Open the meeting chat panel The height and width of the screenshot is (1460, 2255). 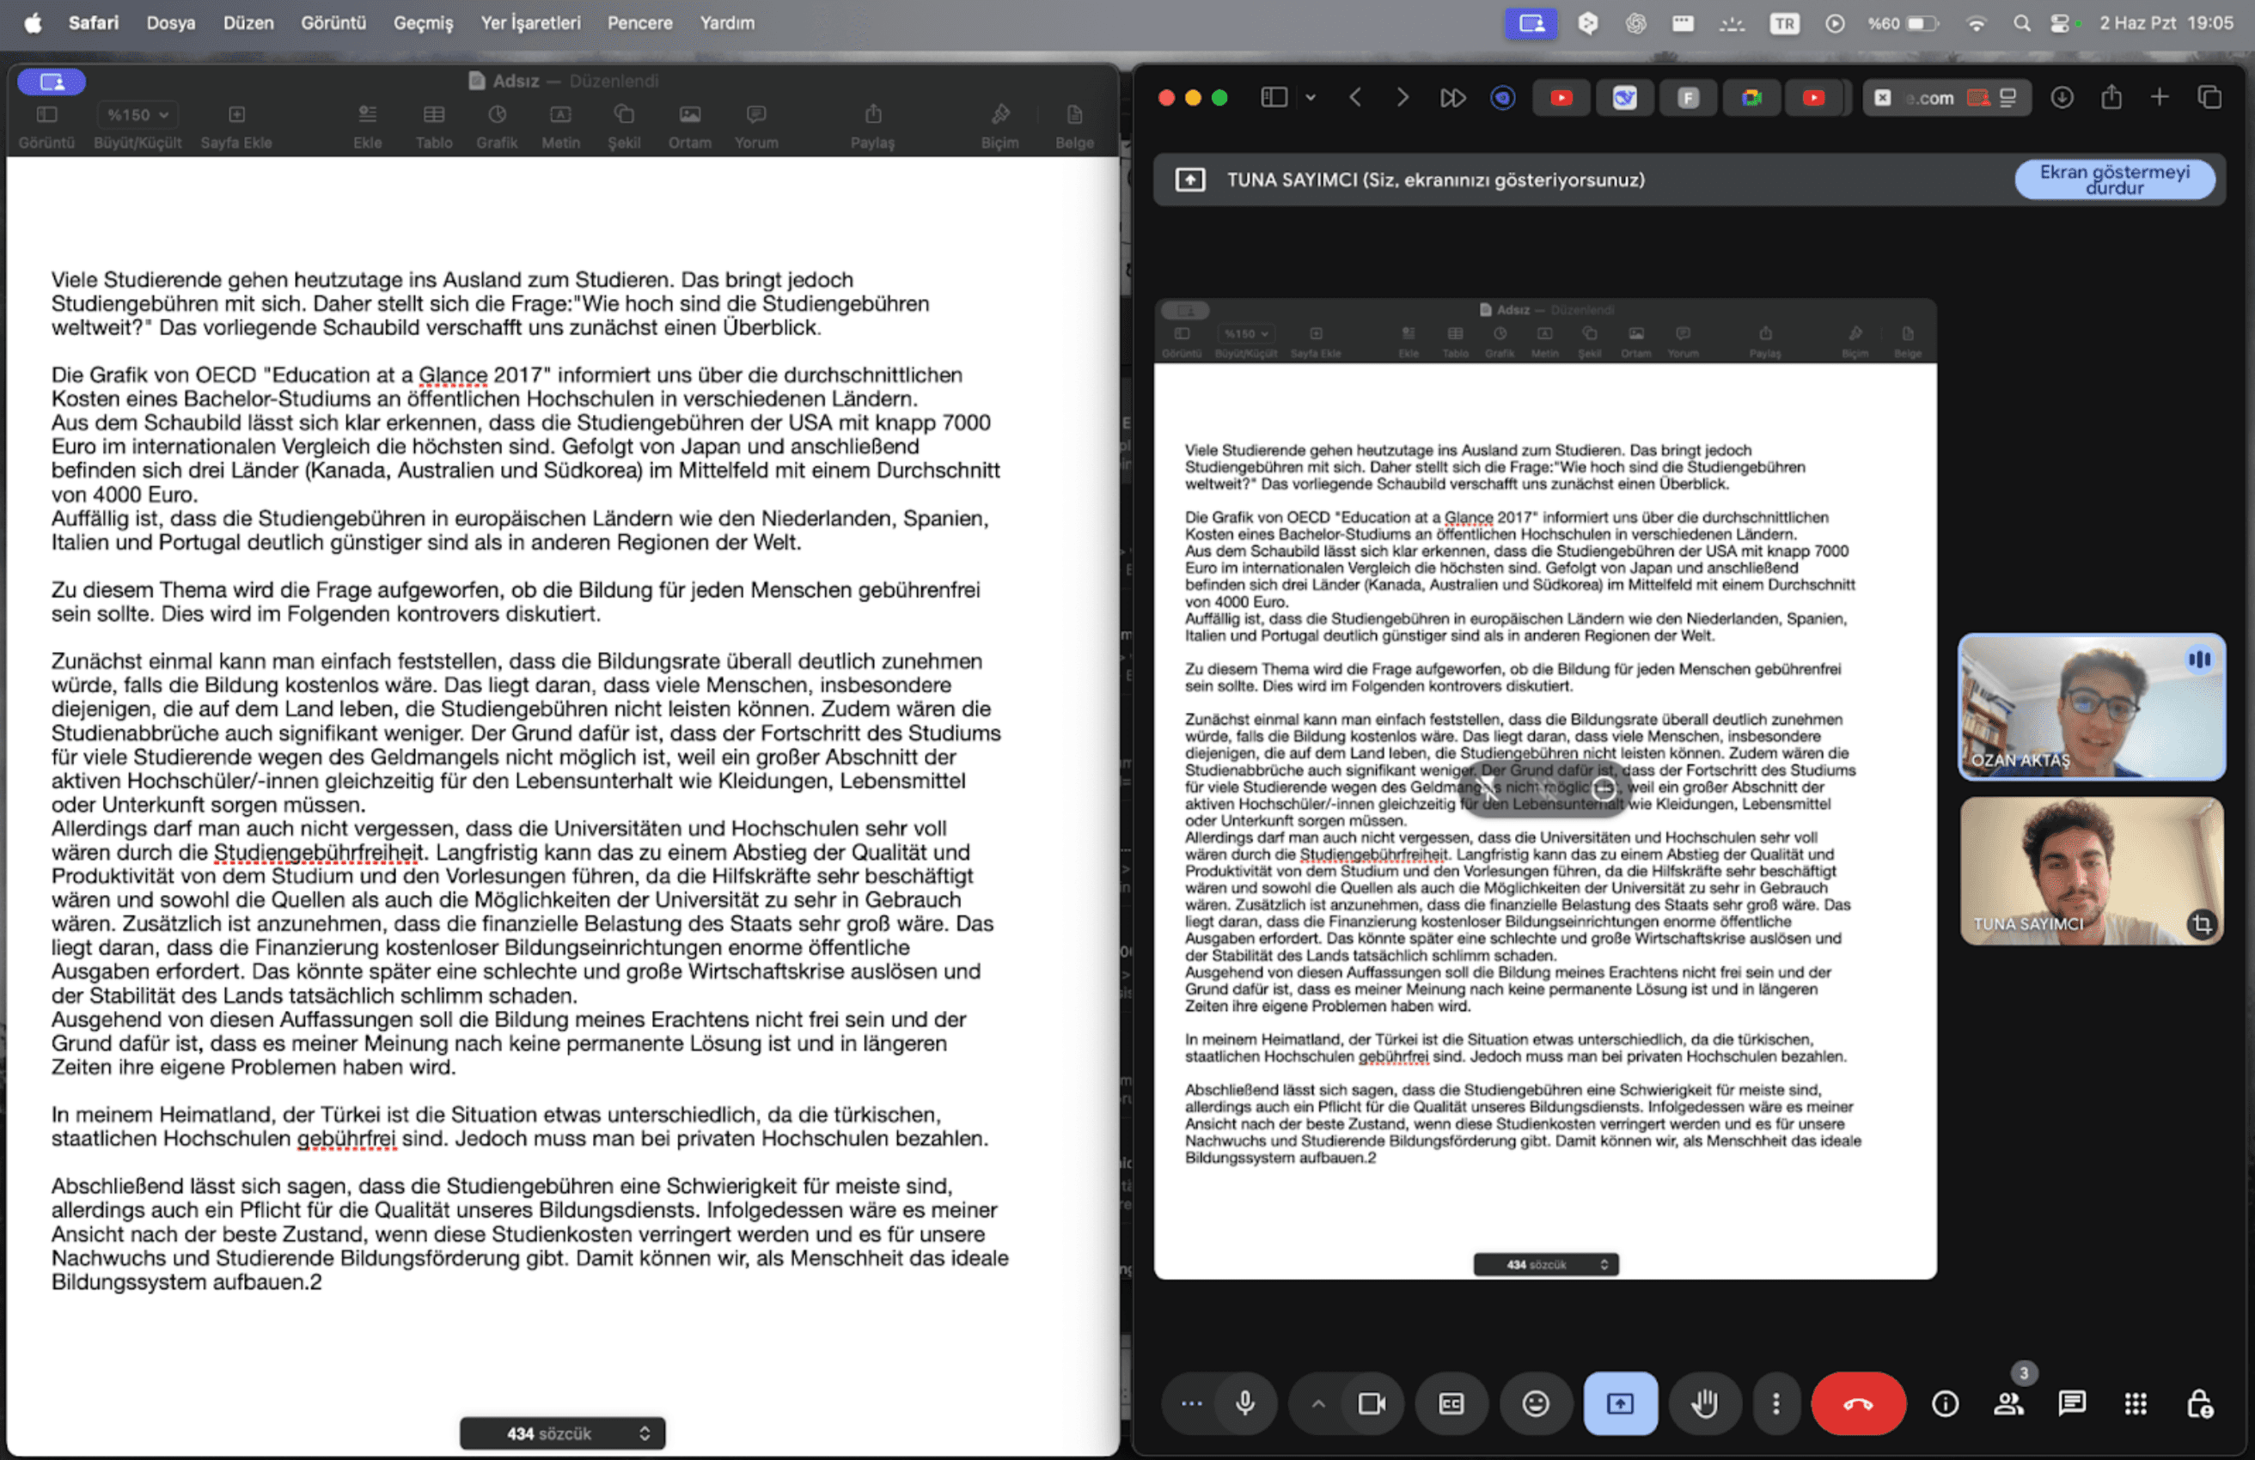tap(2071, 1403)
